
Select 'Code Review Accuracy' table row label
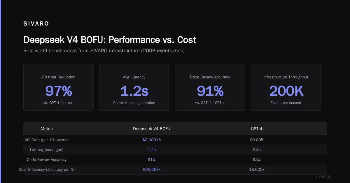tap(47, 159)
